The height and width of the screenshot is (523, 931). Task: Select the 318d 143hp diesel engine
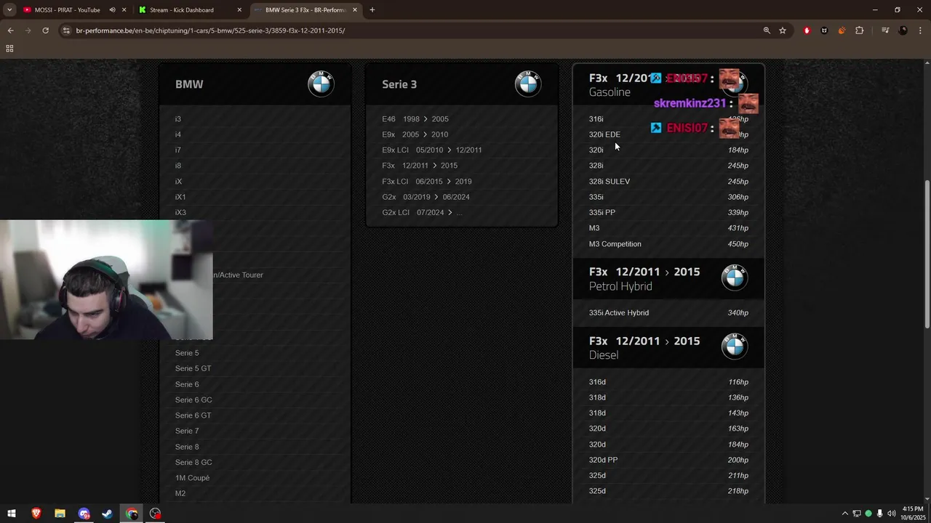point(668,413)
